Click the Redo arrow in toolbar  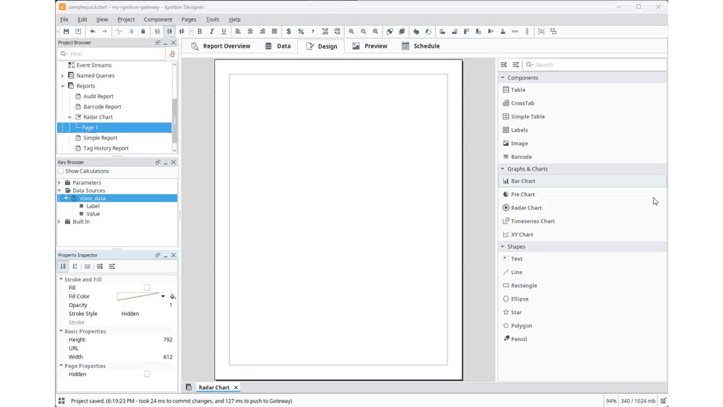tap(105, 31)
